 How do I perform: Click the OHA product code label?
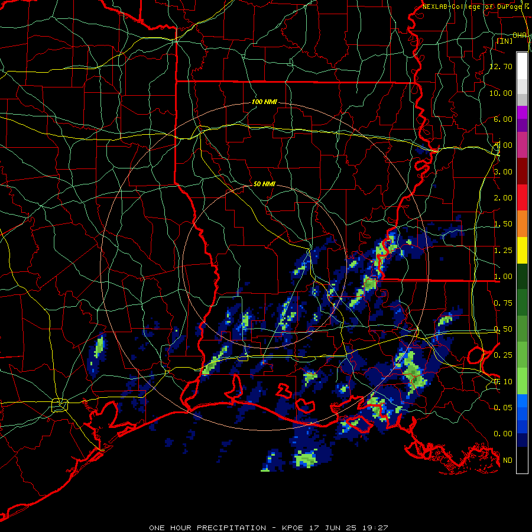[x=520, y=35]
